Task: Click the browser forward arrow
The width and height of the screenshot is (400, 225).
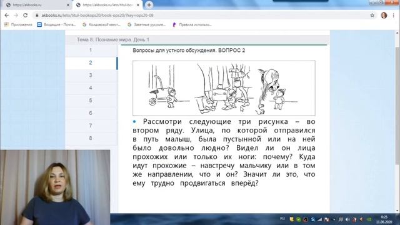Action: 16,15
